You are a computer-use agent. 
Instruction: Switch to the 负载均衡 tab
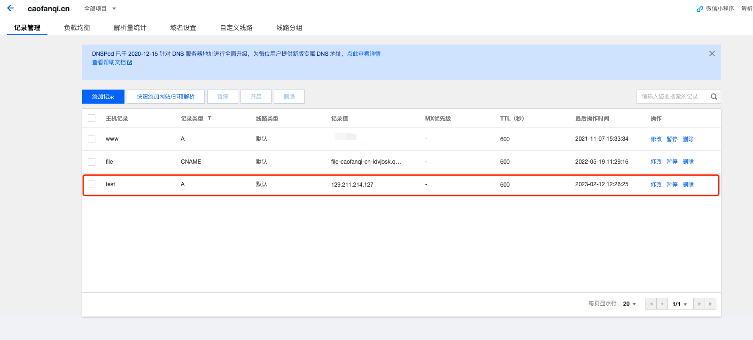(x=77, y=28)
